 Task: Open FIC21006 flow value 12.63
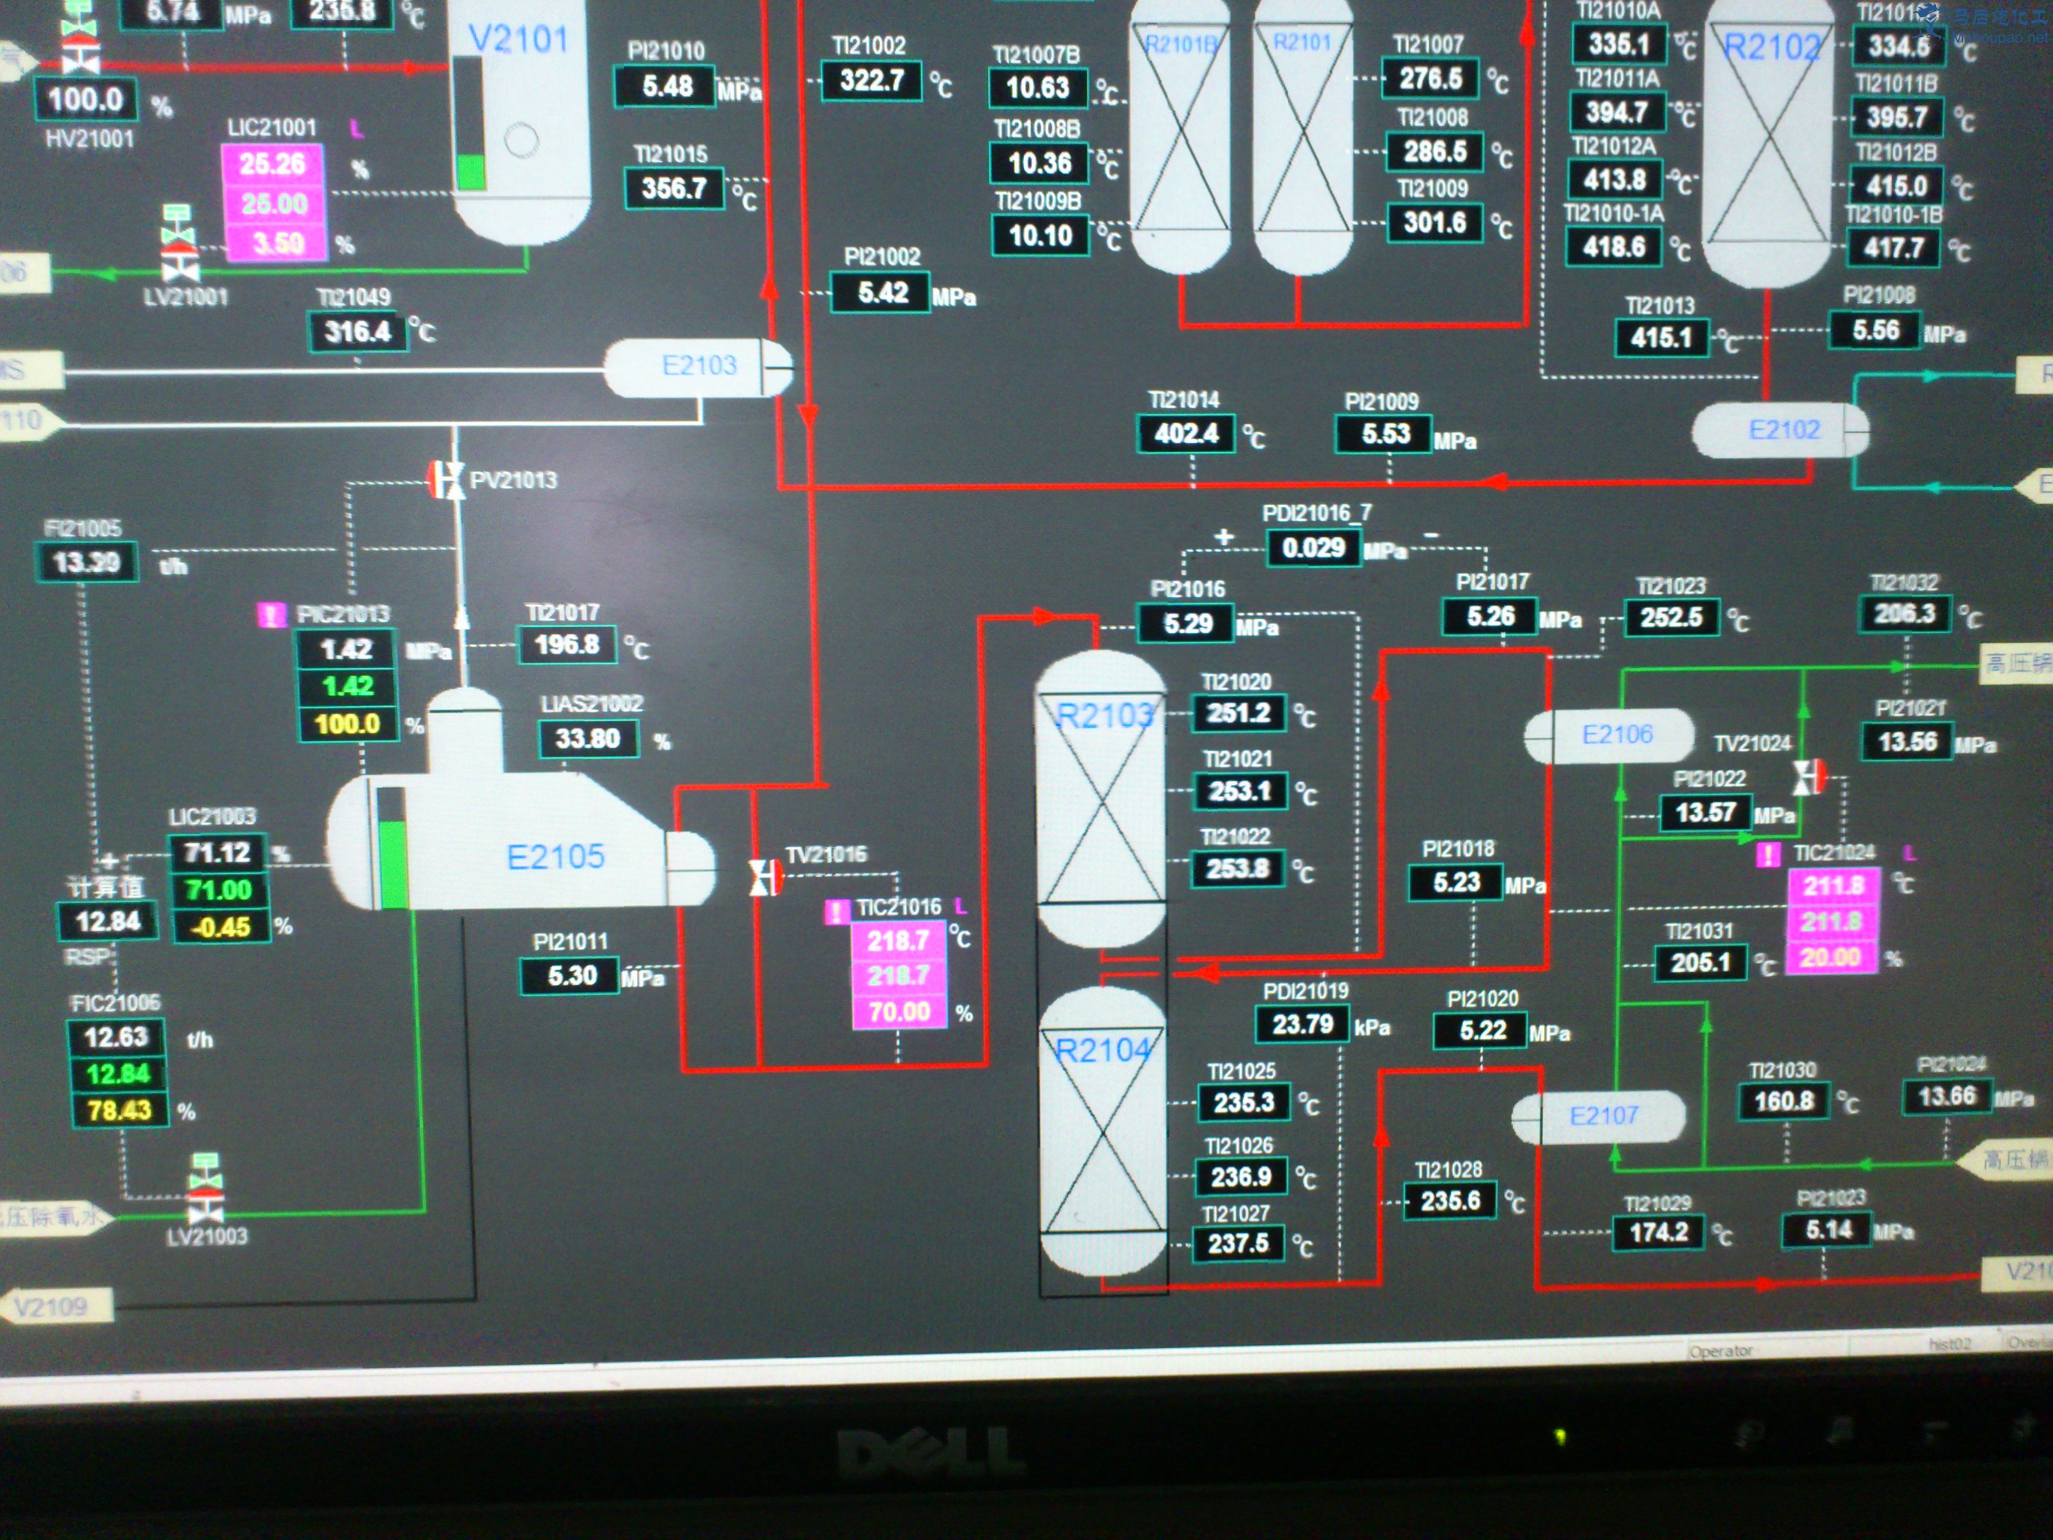pyautogui.click(x=115, y=1037)
